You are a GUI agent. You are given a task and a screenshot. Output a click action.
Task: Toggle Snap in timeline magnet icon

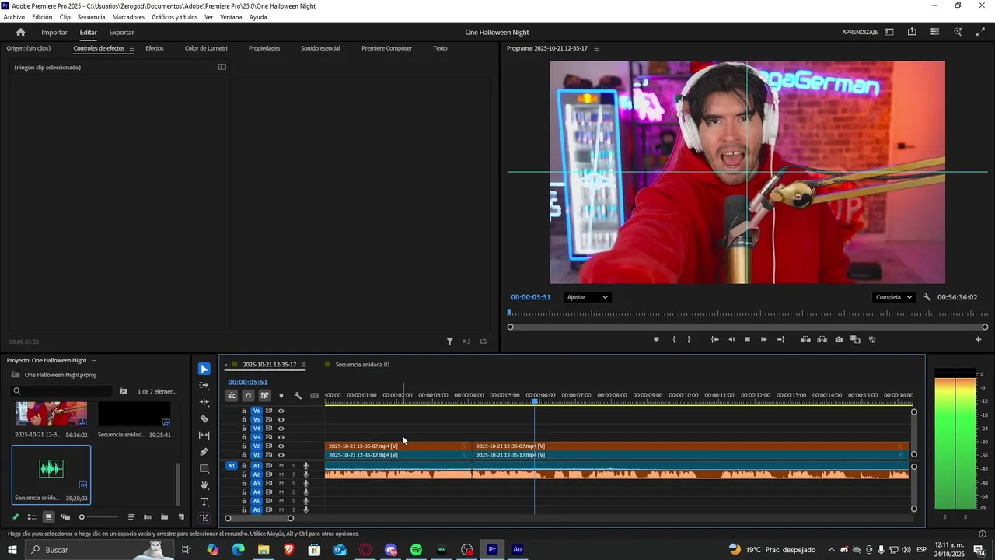click(248, 395)
